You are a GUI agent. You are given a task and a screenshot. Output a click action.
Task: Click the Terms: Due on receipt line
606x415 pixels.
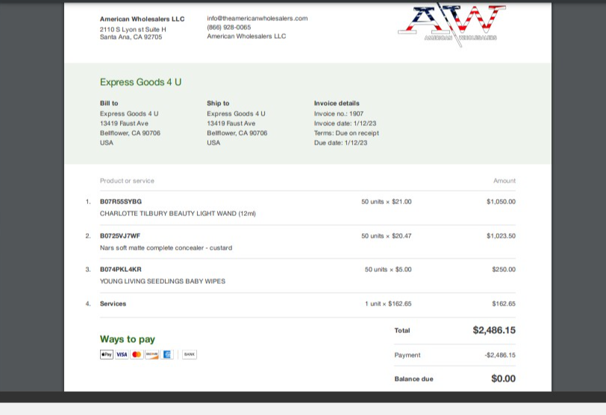point(347,133)
